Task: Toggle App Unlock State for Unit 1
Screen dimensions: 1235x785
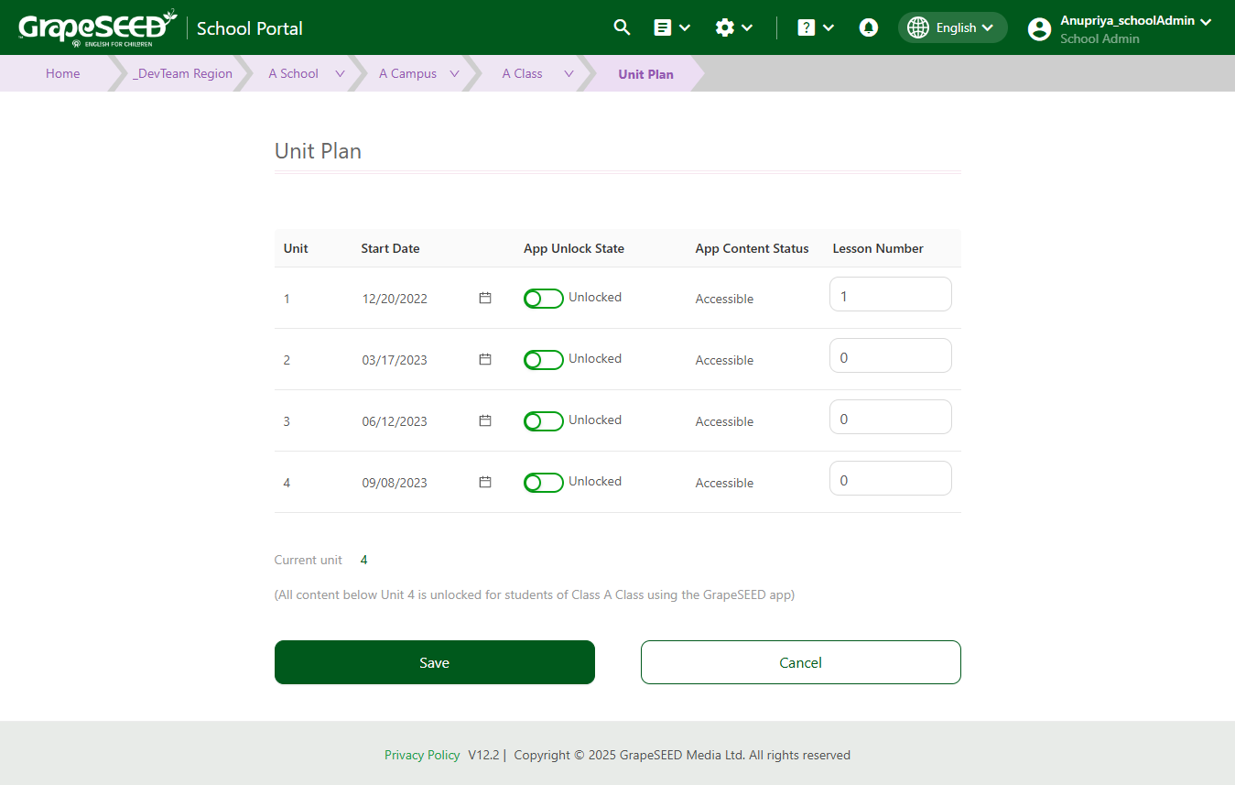Action: [x=544, y=299]
